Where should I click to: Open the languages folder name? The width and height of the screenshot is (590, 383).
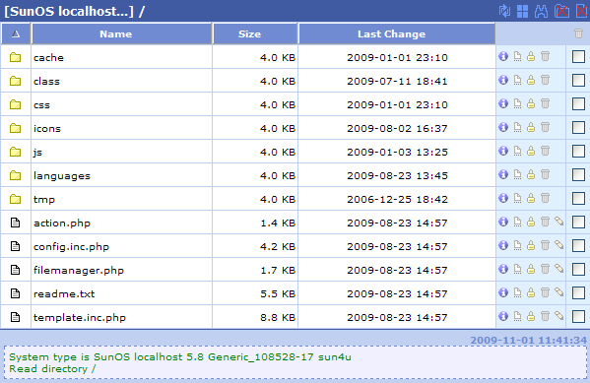tap(62, 176)
